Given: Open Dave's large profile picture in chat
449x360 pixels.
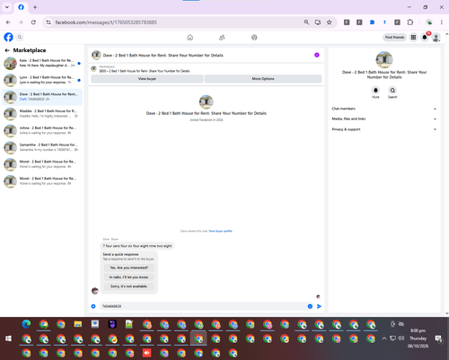Looking at the screenshot, I should [207, 101].
